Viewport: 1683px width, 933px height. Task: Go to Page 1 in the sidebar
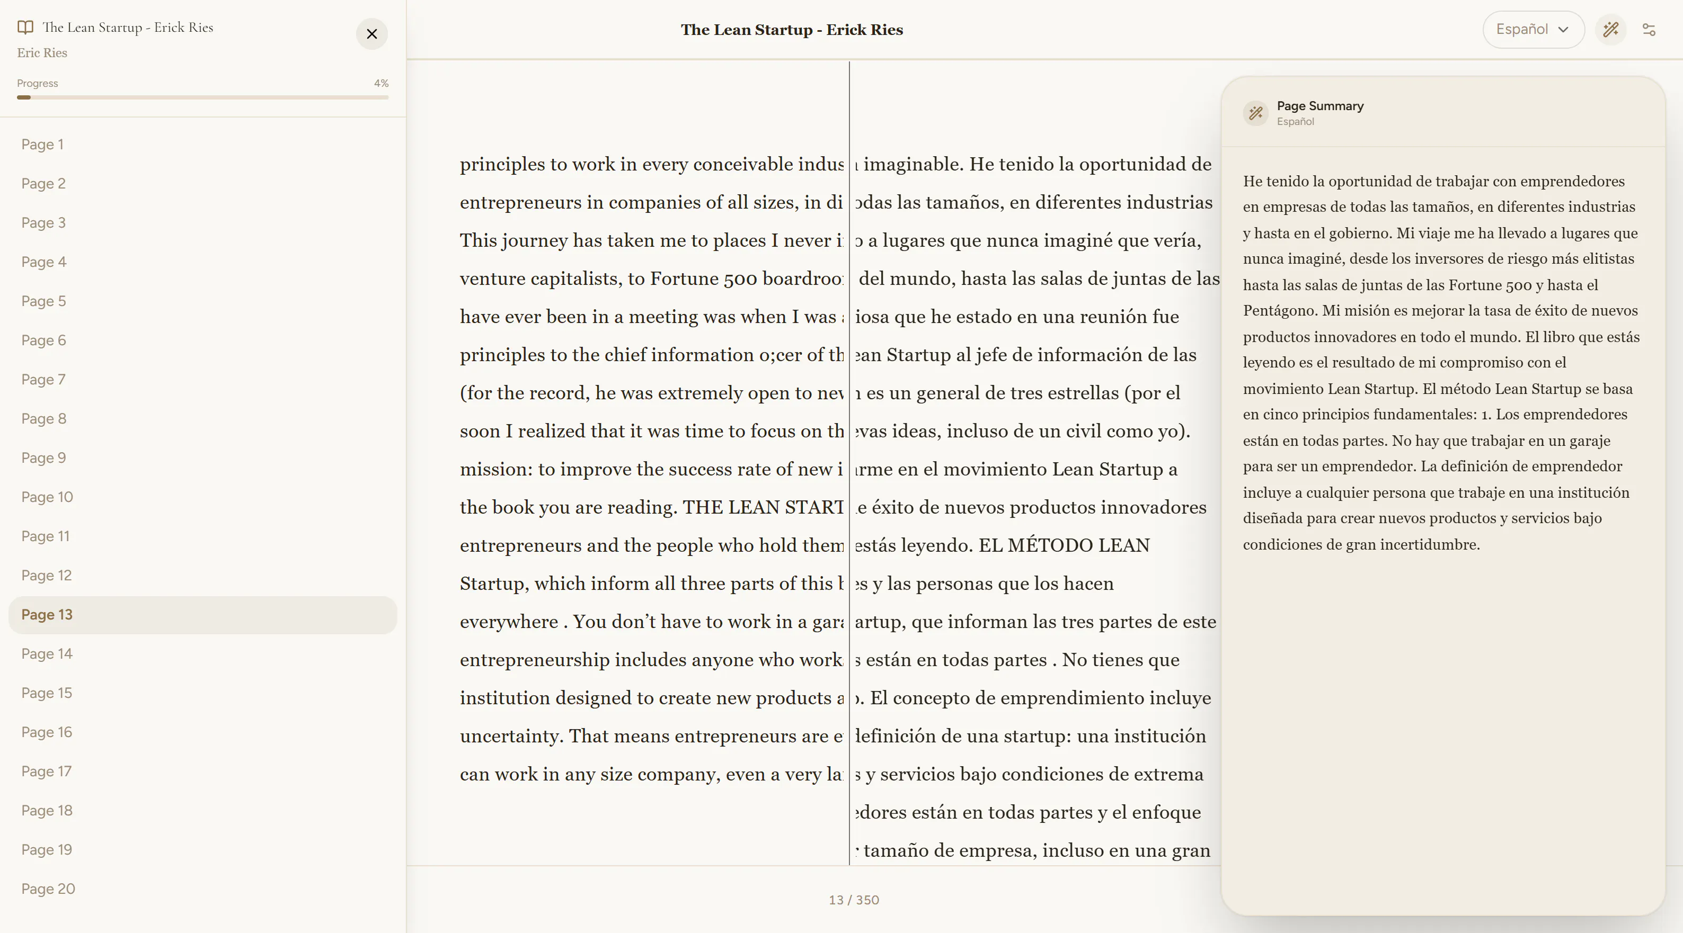202,144
